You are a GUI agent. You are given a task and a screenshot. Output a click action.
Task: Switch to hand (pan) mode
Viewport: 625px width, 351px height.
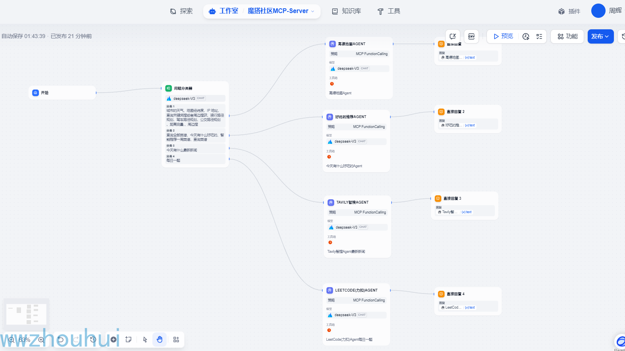[x=160, y=340]
